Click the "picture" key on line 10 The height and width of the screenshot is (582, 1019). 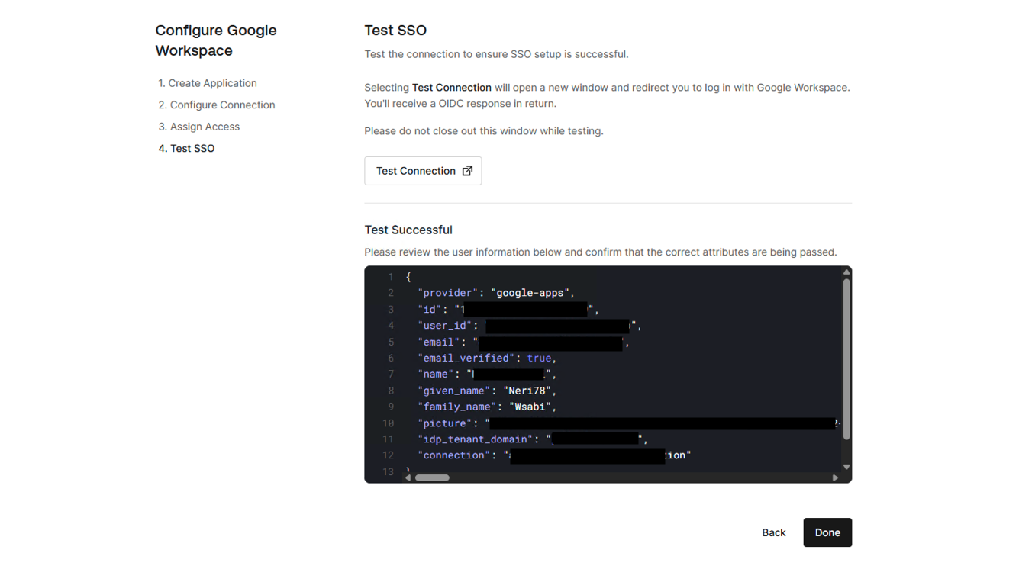(443, 423)
